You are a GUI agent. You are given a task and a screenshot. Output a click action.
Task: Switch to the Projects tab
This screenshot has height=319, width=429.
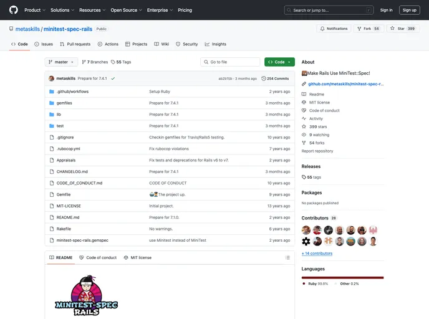click(137, 44)
